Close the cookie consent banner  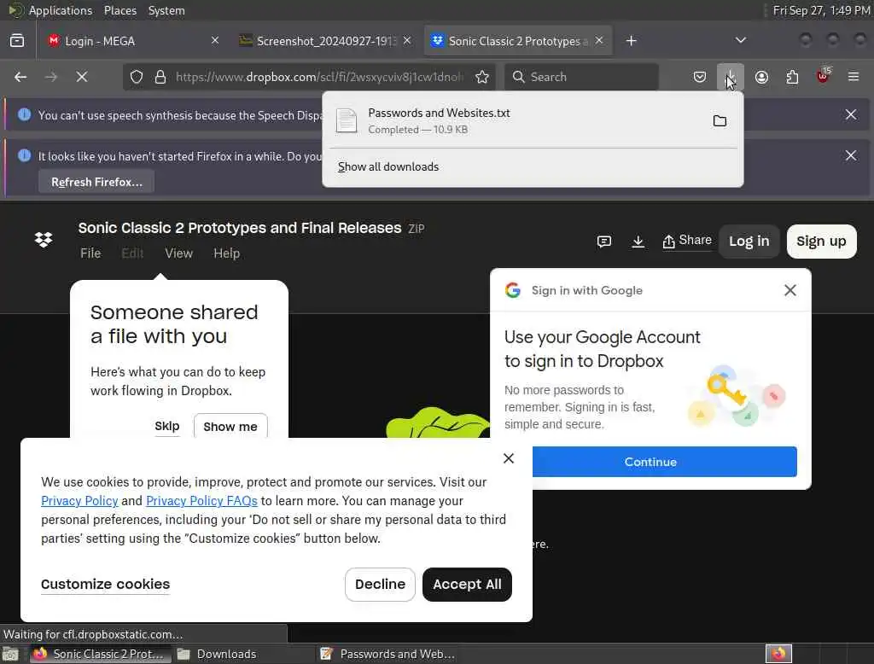[x=509, y=458]
